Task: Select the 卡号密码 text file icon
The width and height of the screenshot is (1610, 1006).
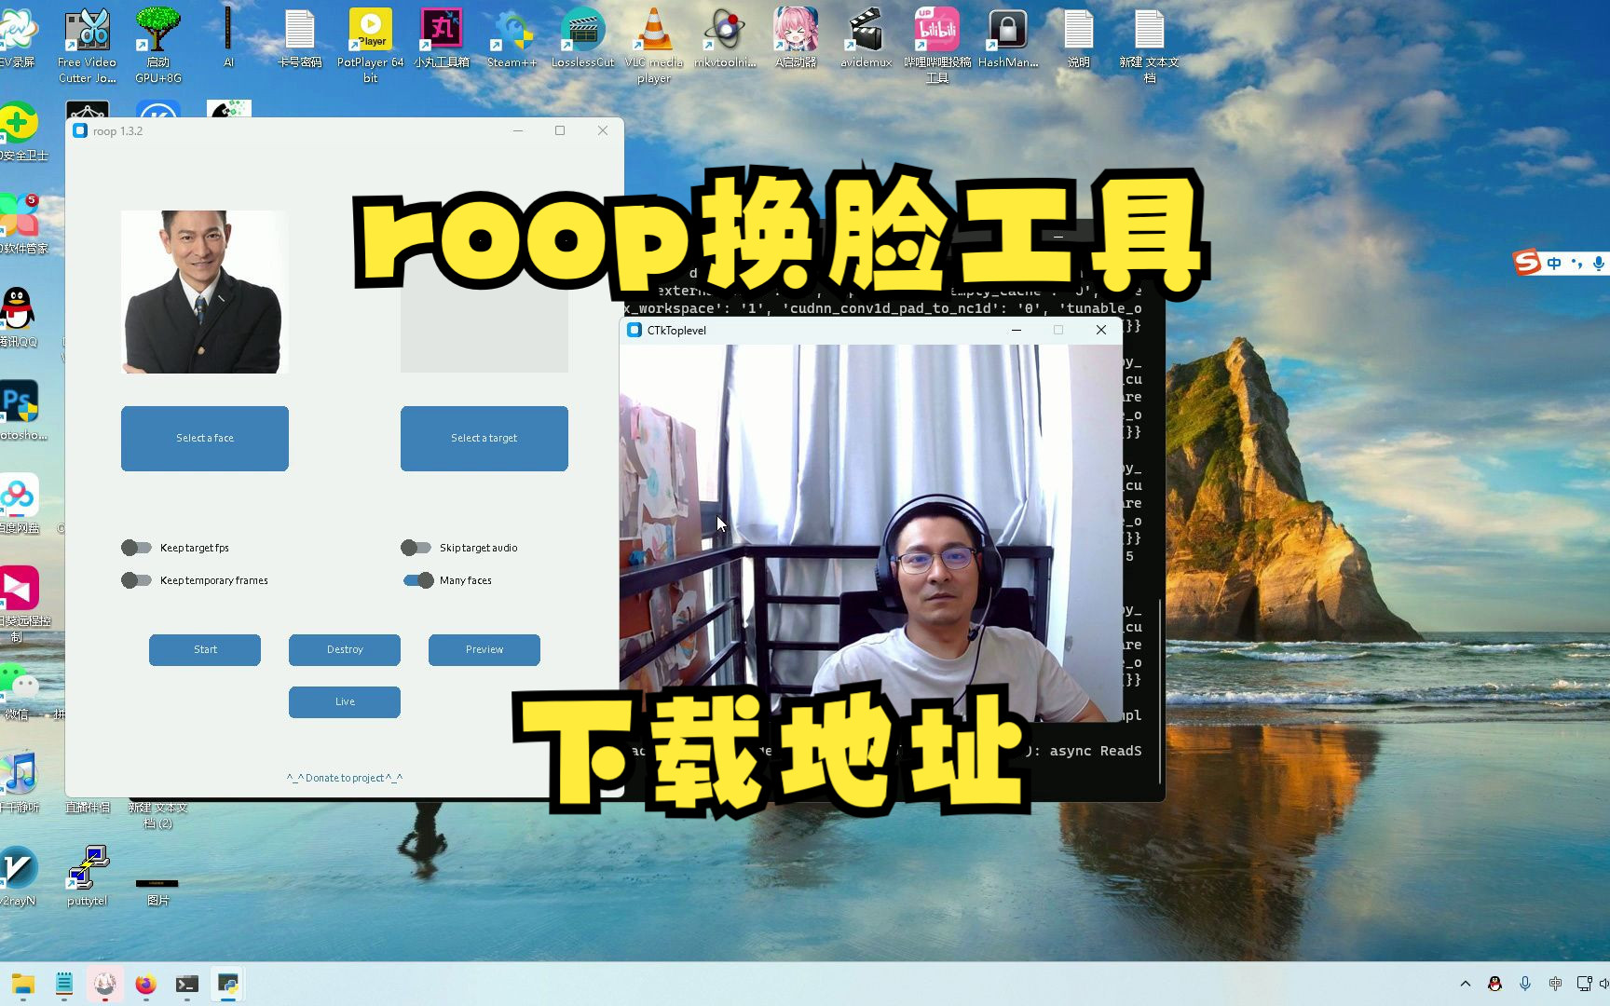Action: click(300, 37)
